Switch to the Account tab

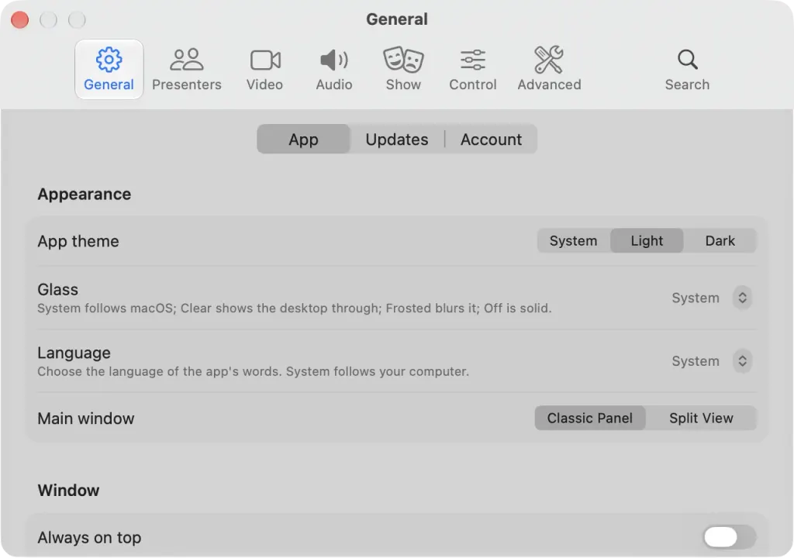point(491,139)
